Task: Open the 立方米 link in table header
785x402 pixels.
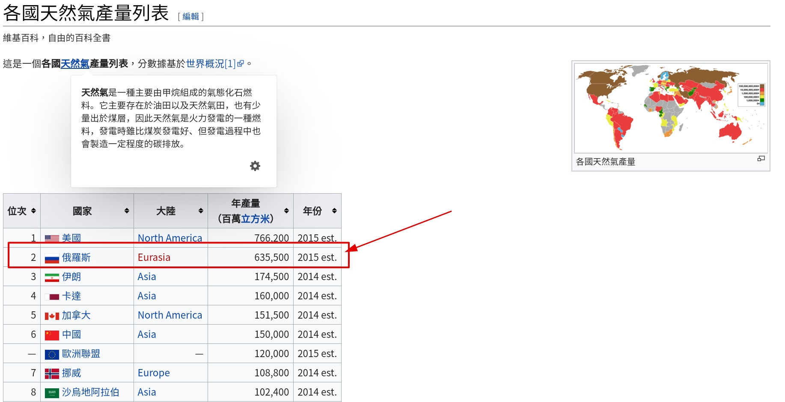Action: tap(256, 219)
